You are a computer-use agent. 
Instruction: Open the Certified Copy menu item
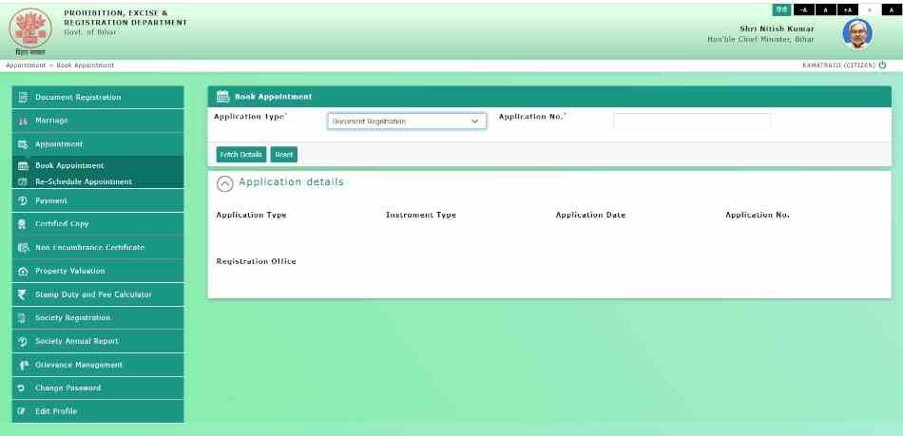point(98,224)
